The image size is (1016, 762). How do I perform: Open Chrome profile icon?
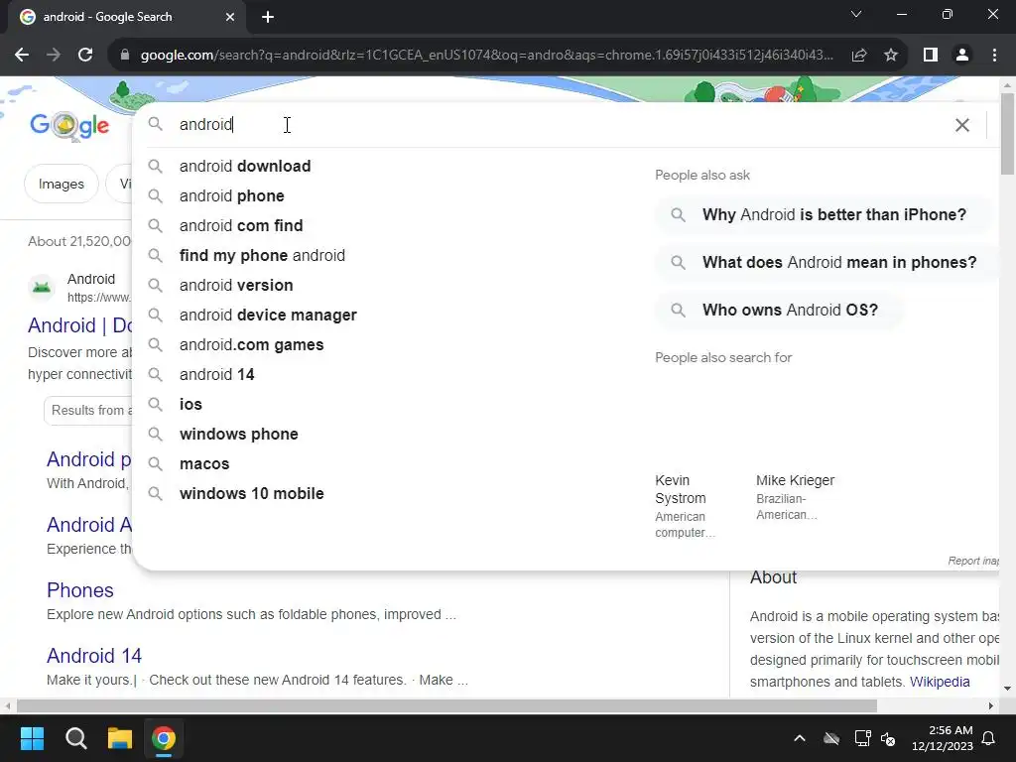coord(962,56)
